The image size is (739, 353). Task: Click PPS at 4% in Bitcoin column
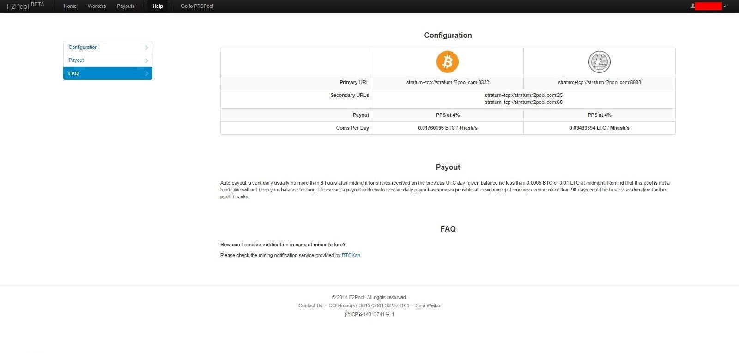pos(448,115)
